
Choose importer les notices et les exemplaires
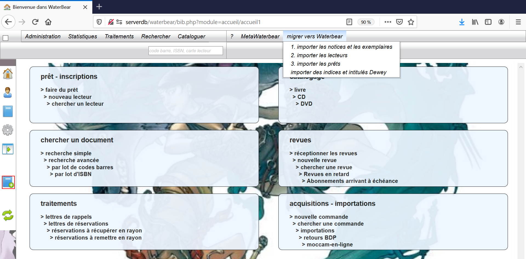point(341,47)
